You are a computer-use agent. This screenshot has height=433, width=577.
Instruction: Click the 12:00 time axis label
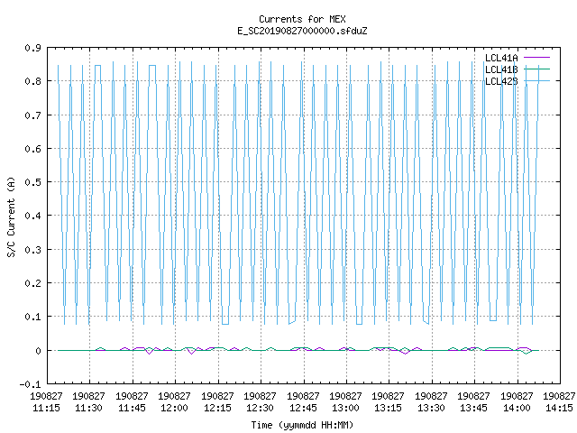coord(174,402)
